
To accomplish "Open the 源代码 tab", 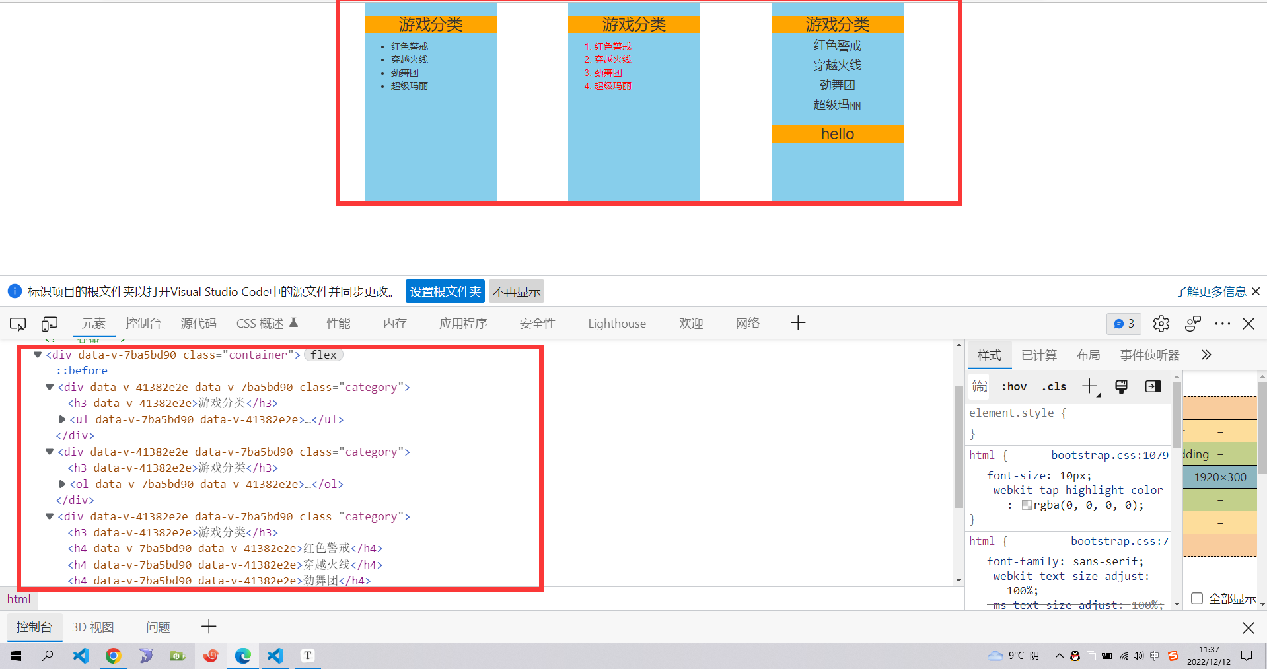I will (x=199, y=324).
